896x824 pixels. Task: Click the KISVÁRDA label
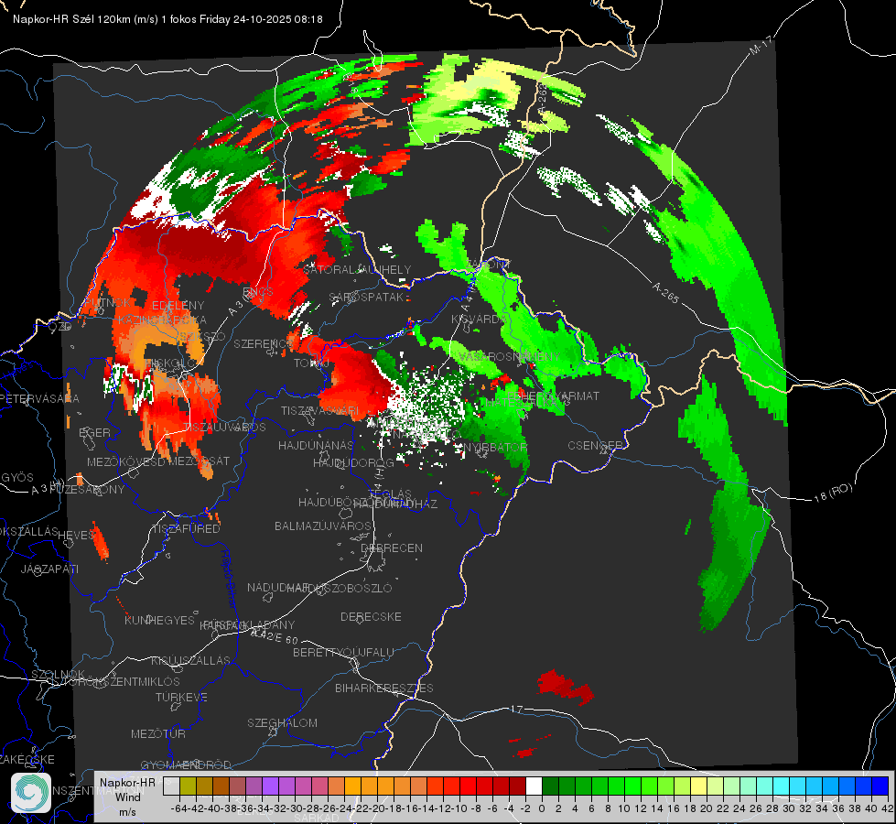tap(478, 320)
